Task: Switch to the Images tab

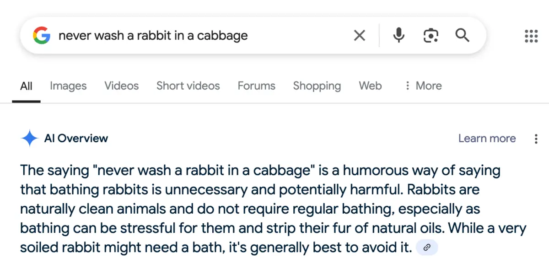Action: 68,86
